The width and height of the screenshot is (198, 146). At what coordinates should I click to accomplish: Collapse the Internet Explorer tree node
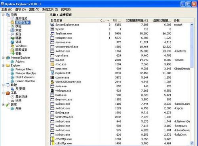3,58
